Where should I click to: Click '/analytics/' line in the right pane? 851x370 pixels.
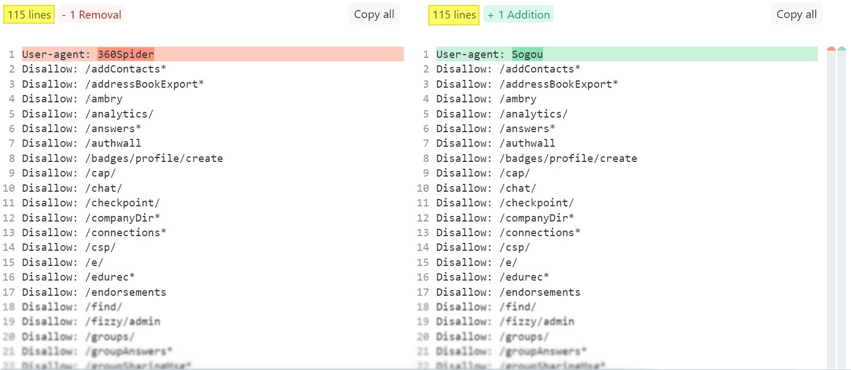tap(502, 114)
